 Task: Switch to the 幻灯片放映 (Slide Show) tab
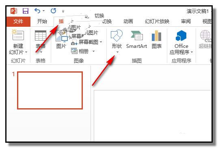pyautogui.click(x=157, y=21)
